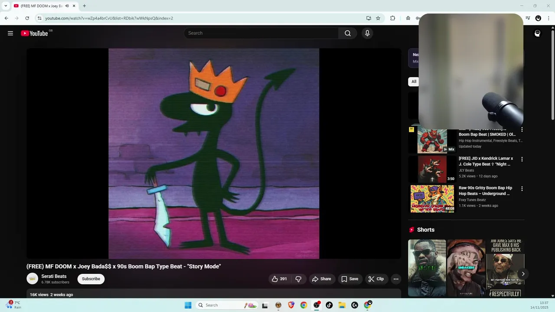Launch Brave browser from the taskbar
This screenshot has width=555, height=312.
coord(291,305)
